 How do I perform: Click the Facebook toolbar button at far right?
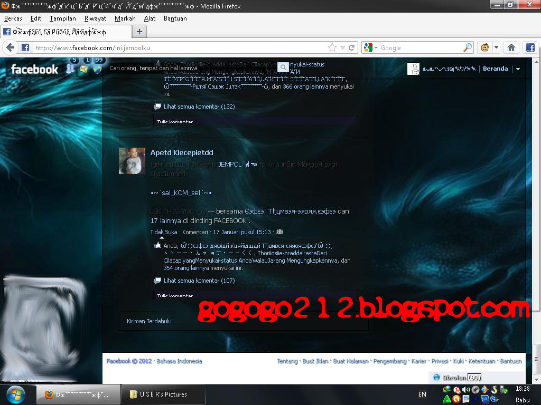[x=530, y=47]
